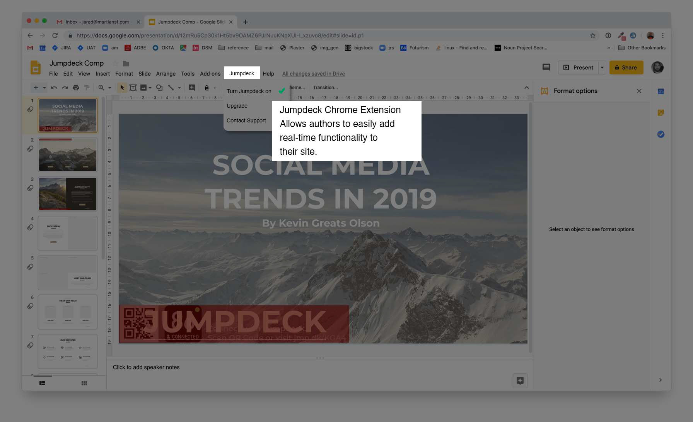693x422 pixels.
Task: Close the Format options panel
Action: point(639,91)
